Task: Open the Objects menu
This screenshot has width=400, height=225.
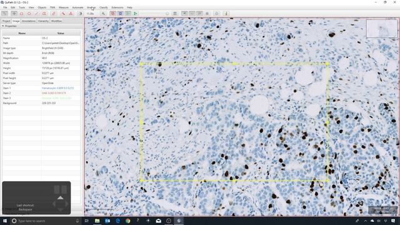Action: 42,7
